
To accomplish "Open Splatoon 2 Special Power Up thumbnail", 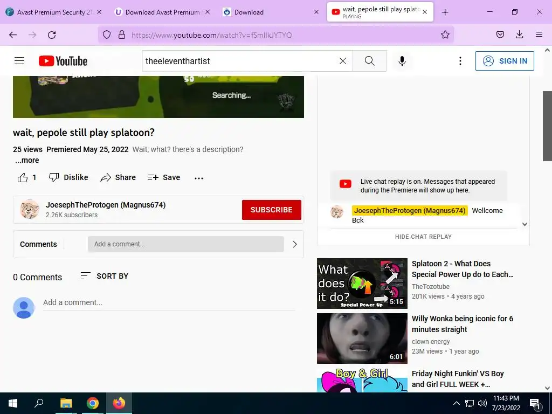I will click(362, 284).
